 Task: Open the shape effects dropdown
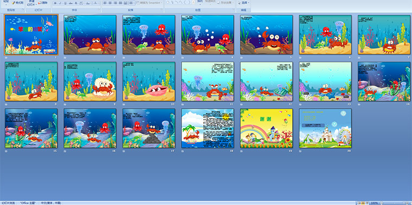[x=226, y=3]
